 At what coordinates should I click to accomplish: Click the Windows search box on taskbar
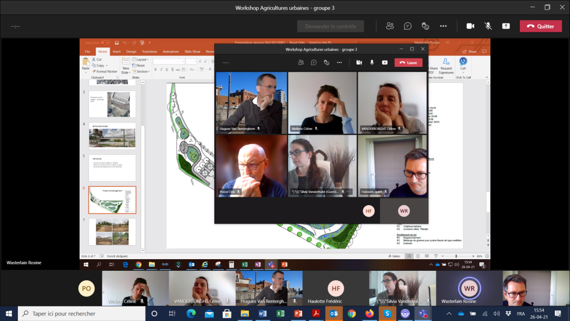point(82,313)
